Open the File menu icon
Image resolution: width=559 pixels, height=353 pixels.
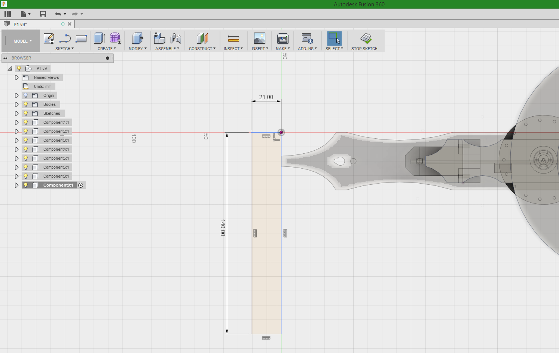pyautogui.click(x=25, y=14)
